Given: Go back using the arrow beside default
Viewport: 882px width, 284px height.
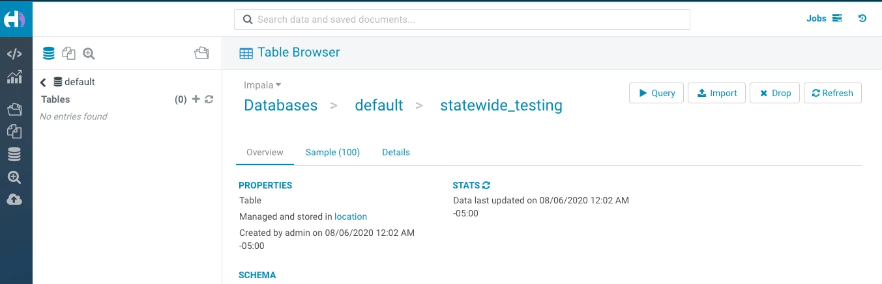Looking at the screenshot, I should point(44,82).
